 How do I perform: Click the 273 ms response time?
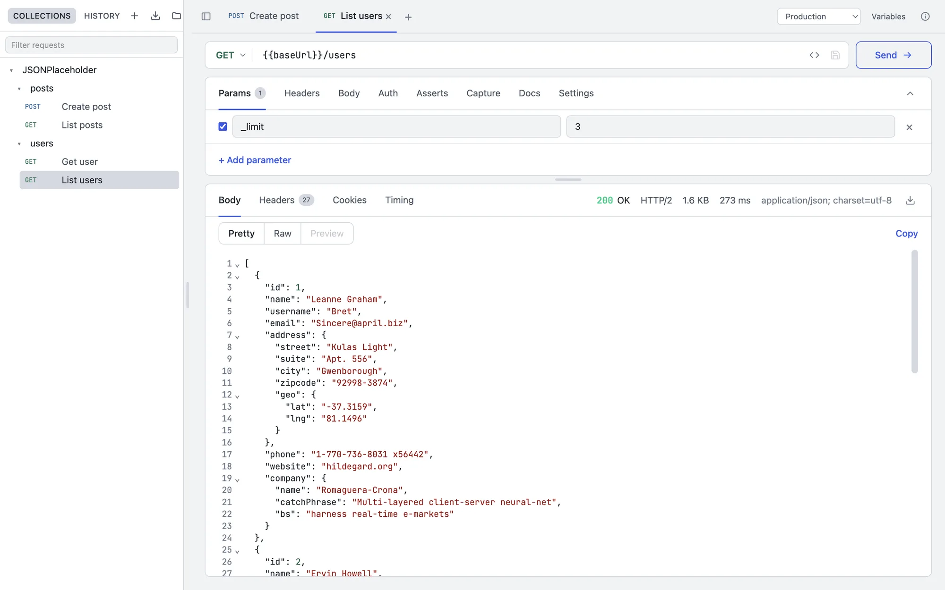[735, 201]
